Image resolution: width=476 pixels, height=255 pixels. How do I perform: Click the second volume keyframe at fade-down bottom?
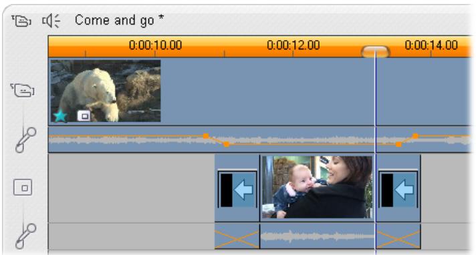coord(226,144)
